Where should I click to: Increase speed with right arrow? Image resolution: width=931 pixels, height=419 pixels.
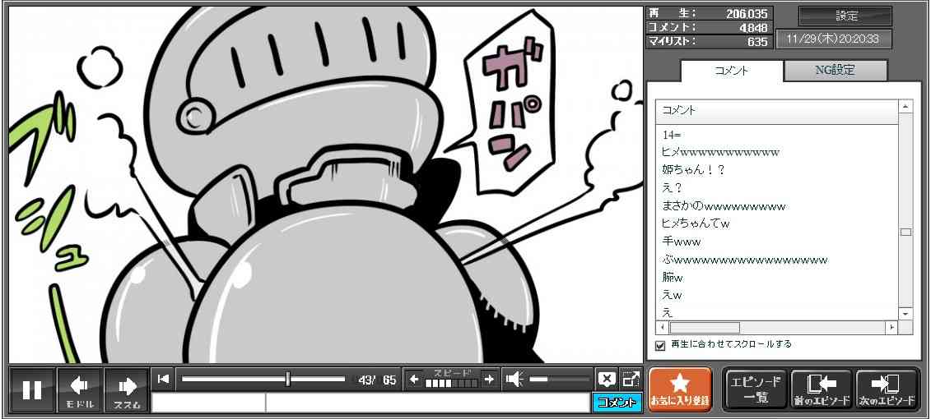click(489, 379)
